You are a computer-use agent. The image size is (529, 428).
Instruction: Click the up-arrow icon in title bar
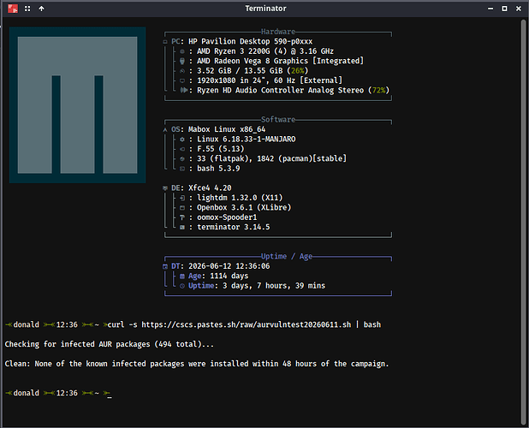(x=41, y=9)
